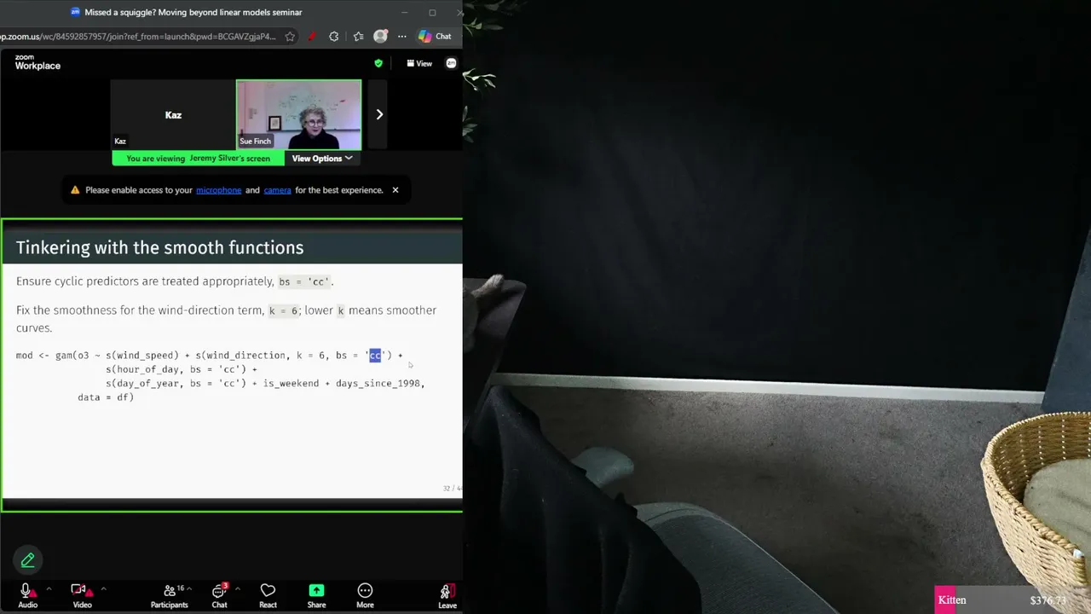The image size is (1091, 614).
Task: Open the Chat panel
Action: pos(219,595)
